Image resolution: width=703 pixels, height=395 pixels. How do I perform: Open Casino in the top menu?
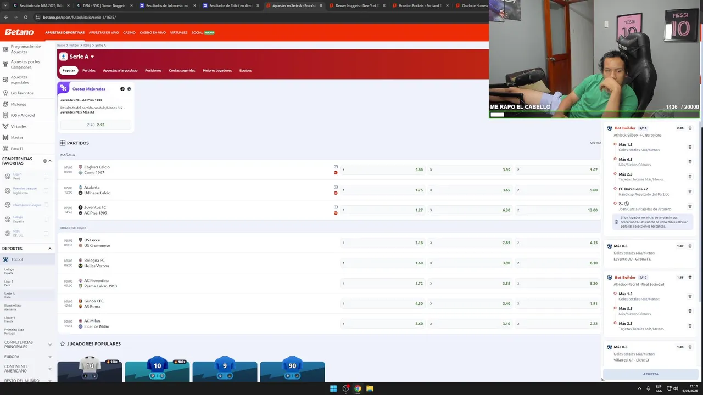(x=129, y=32)
